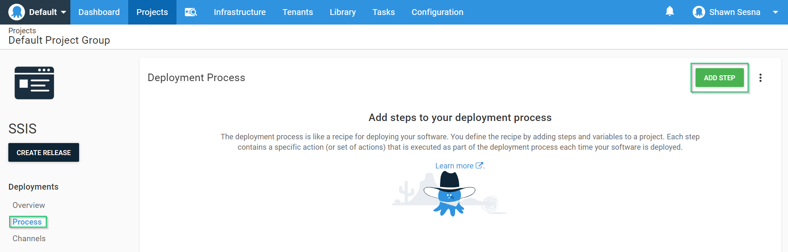Expand the Default space switcher dropdown
The width and height of the screenshot is (788, 252).
coord(63,12)
